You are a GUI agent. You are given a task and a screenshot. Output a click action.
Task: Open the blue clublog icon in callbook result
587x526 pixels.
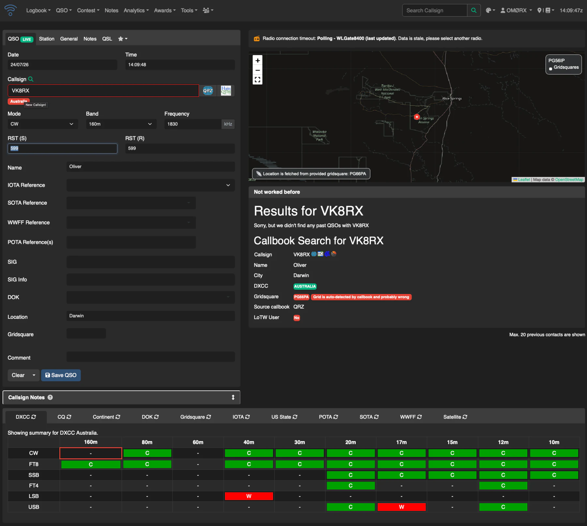327,254
